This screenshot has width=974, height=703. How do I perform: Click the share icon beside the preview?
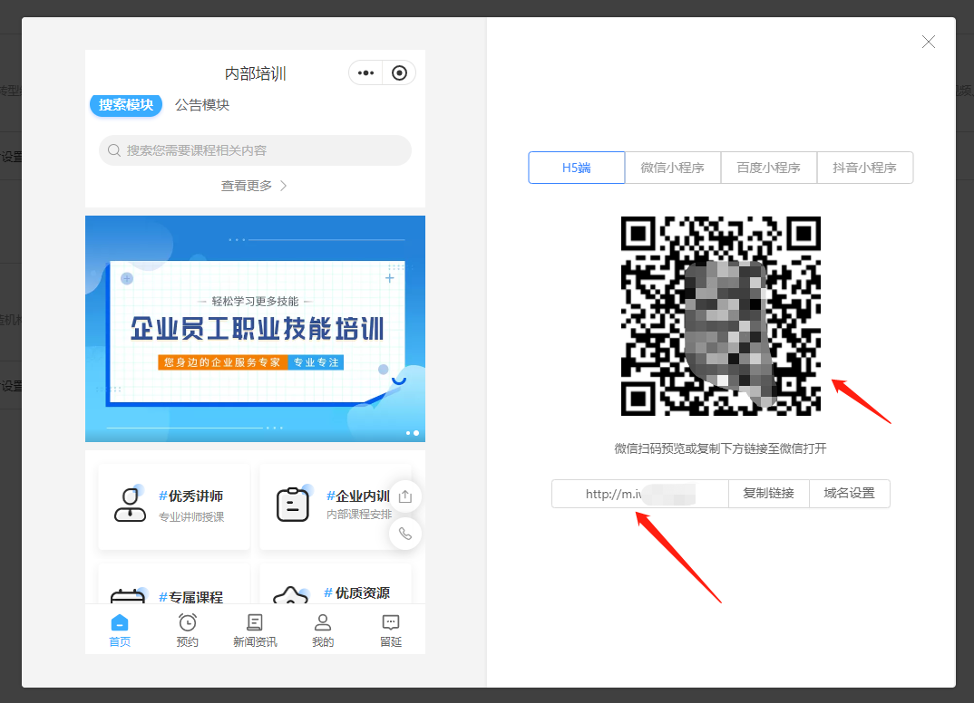405,496
